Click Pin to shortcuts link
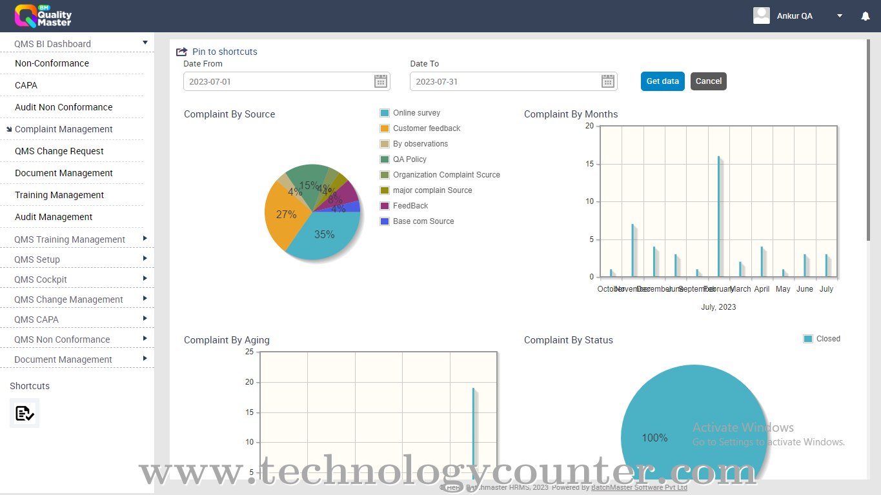This screenshot has height=495, width=881. click(x=225, y=52)
